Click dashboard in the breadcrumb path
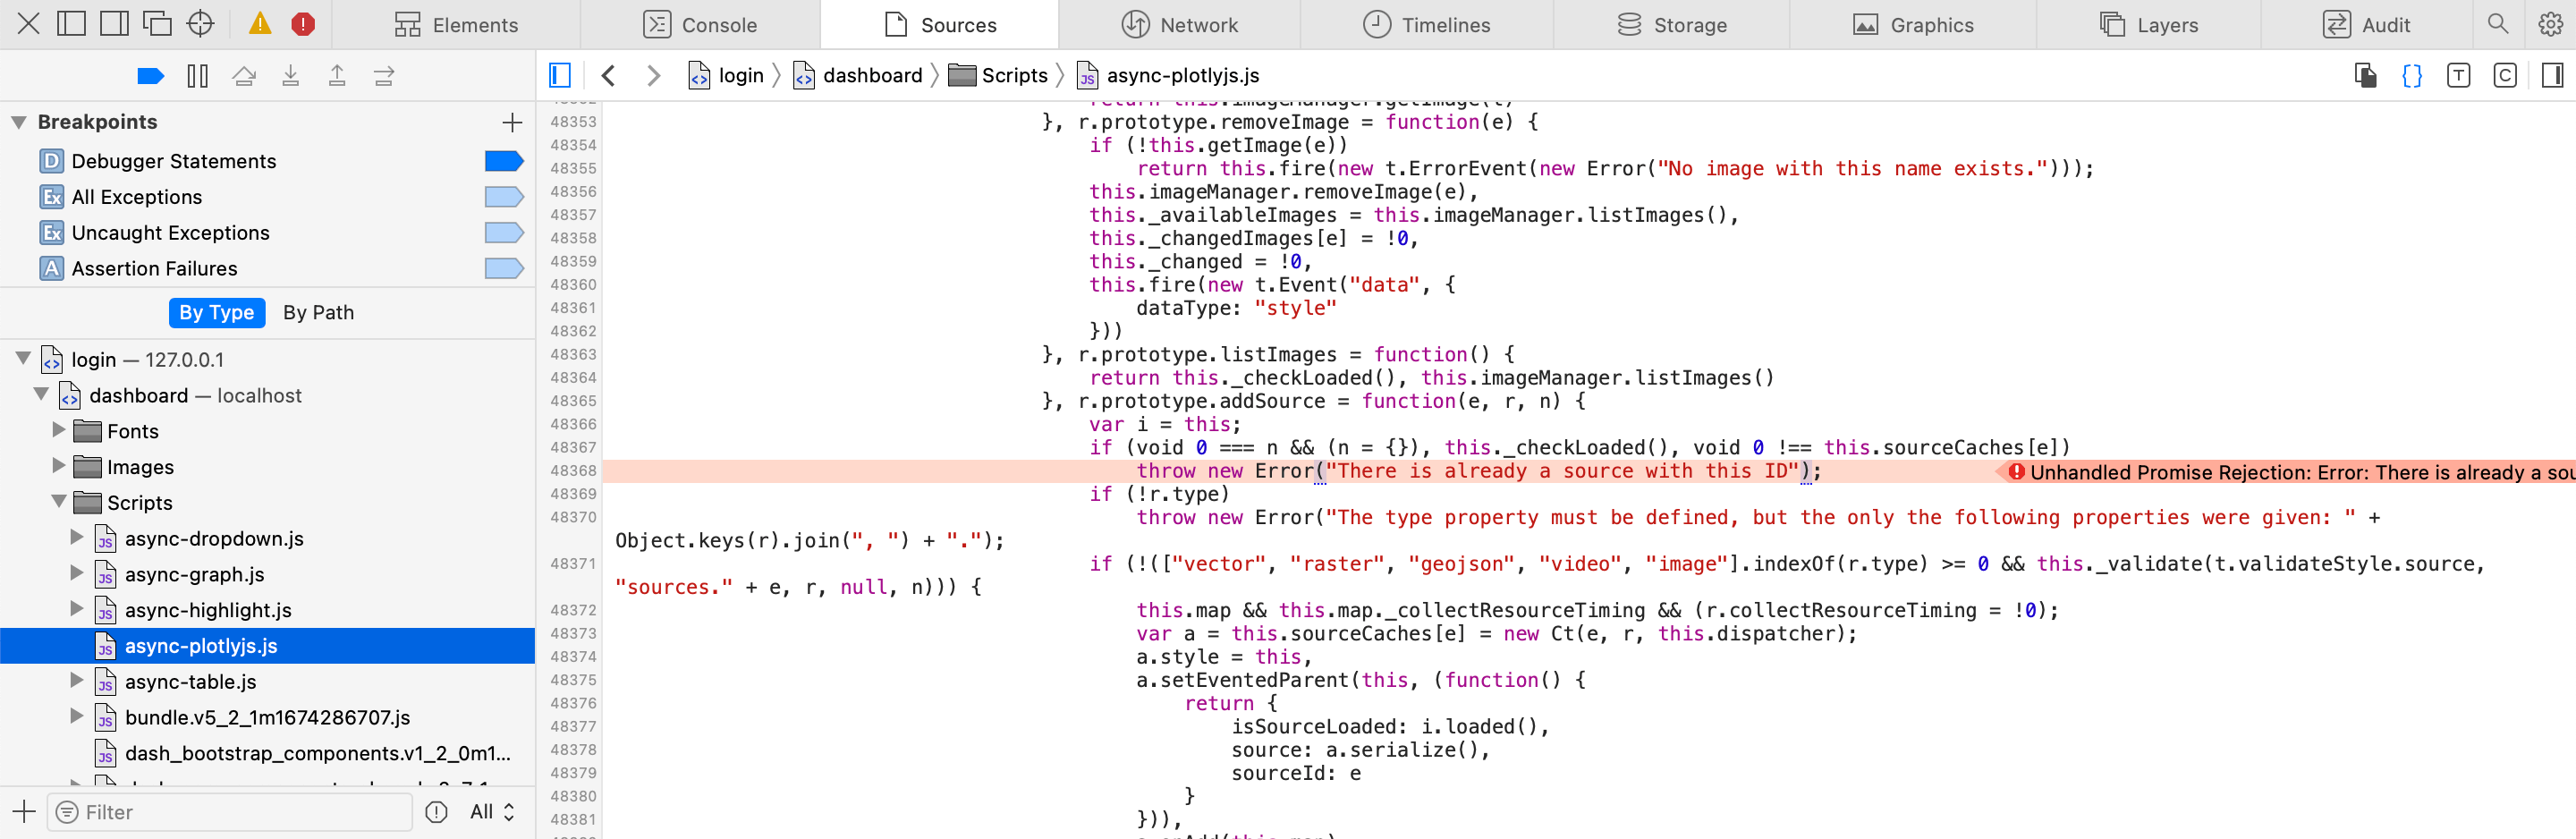Viewport: 2576px width, 839px height. click(x=858, y=75)
